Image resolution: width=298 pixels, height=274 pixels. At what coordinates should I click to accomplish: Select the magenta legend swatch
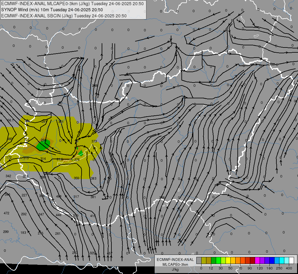click(x=257, y=261)
